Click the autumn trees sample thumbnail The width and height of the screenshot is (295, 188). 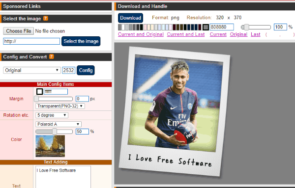[x=50, y=146]
